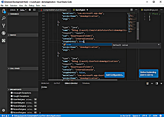This screenshot has height=117, width=164.
Task: Click the errors and warnings status indicator
Action: [x=5, y=116]
